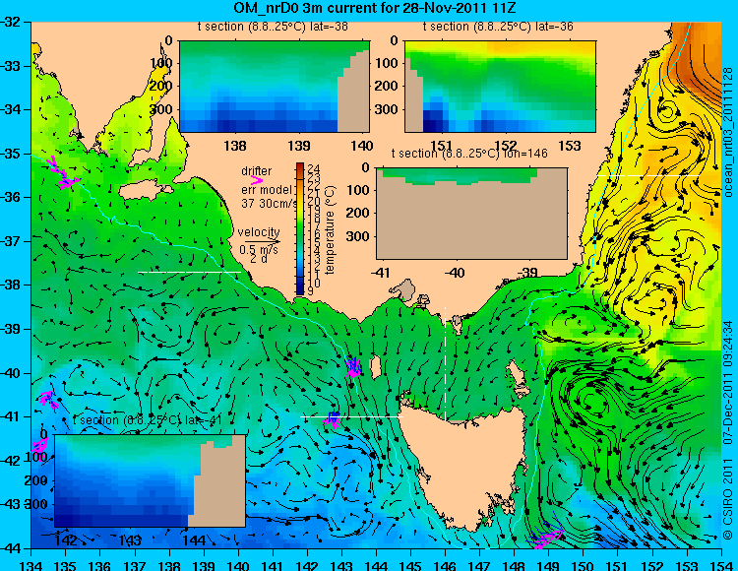Click latitude tick label -38
The image size is (738, 571).
click(x=10, y=285)
